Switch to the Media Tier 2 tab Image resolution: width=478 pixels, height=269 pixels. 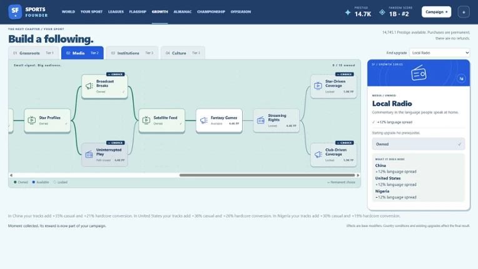tap(83, 53)
